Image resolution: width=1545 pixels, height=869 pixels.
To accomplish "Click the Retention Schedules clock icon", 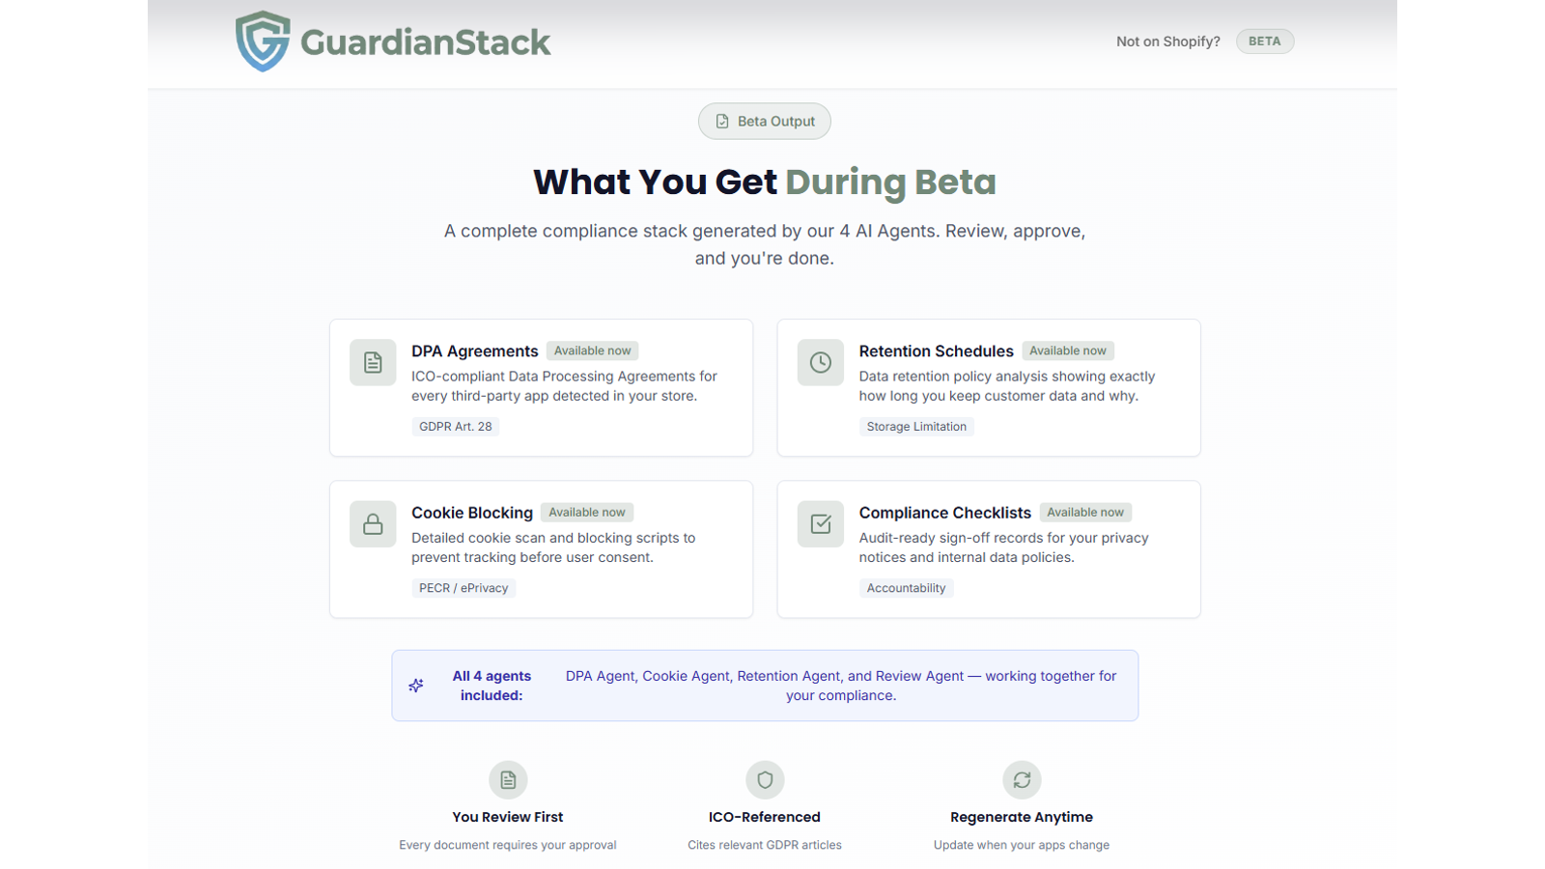I will tap(820, 362).
